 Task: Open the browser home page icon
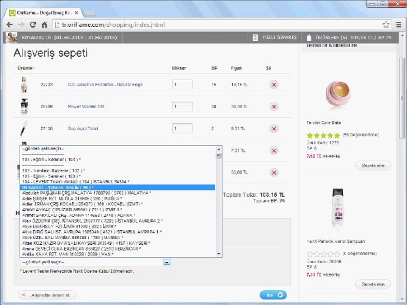pos(45,25)
